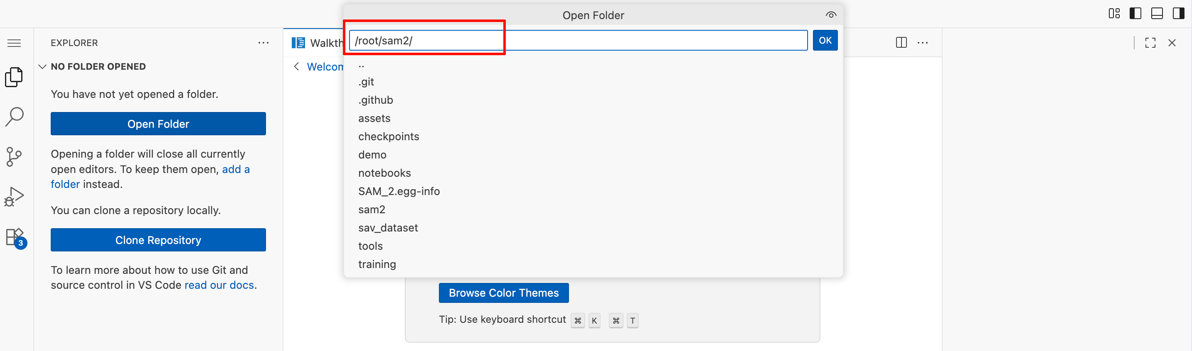Click the split editor right icon
This screenshot has height=351, width=1192.
[x=901, y=42]
